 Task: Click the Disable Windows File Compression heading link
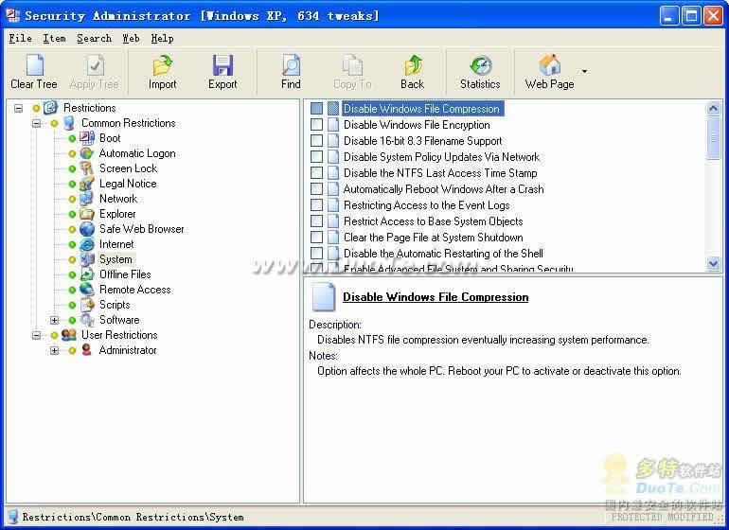(x=436, y=297)
